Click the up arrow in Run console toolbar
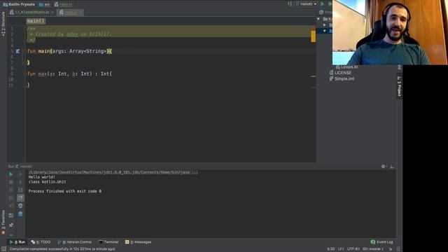Screen dimensions: 448x252 click(x=20, y=174)
